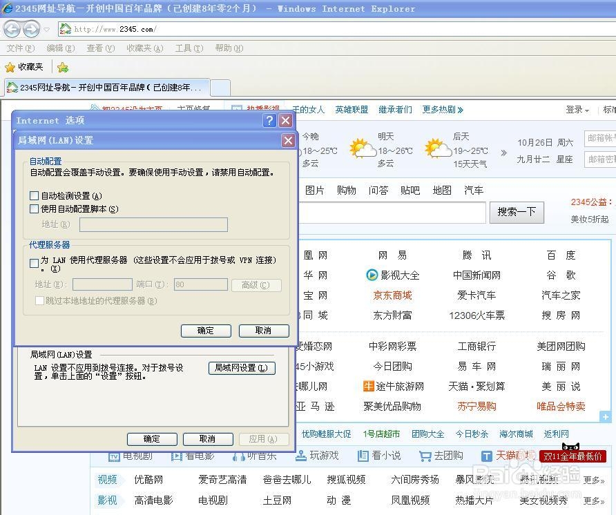
Task: Click the 更多热剧 link
Action: tap(443, 110)
